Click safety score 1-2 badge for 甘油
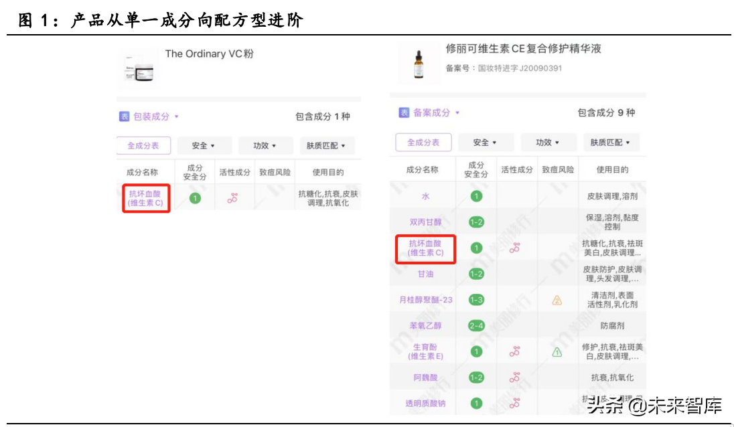This screenshot has width=734, height=427. (x=477, y=274)
